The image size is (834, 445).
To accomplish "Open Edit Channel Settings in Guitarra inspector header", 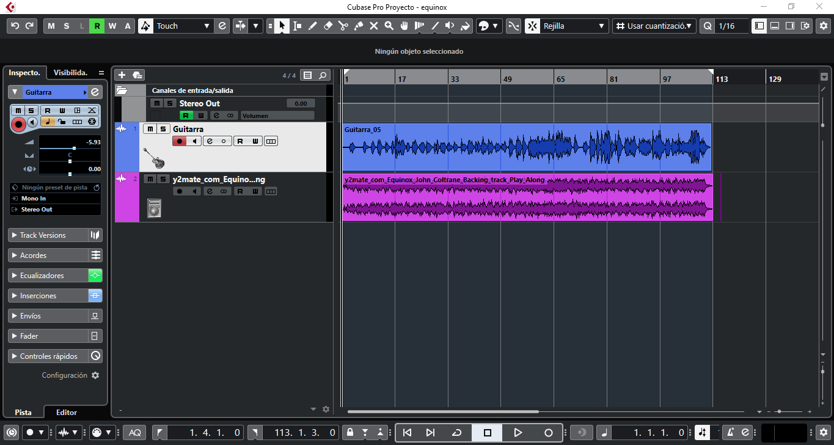I will [95, 92].
